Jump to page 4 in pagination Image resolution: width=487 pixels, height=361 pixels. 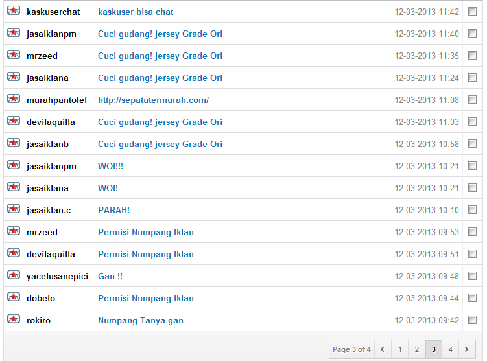pyautogui.click(x=450, y=349)
